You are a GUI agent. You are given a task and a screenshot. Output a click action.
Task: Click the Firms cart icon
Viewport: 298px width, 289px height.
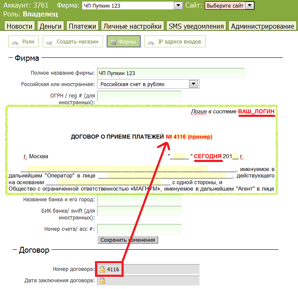pyautogui.click(x=113, y=42)
